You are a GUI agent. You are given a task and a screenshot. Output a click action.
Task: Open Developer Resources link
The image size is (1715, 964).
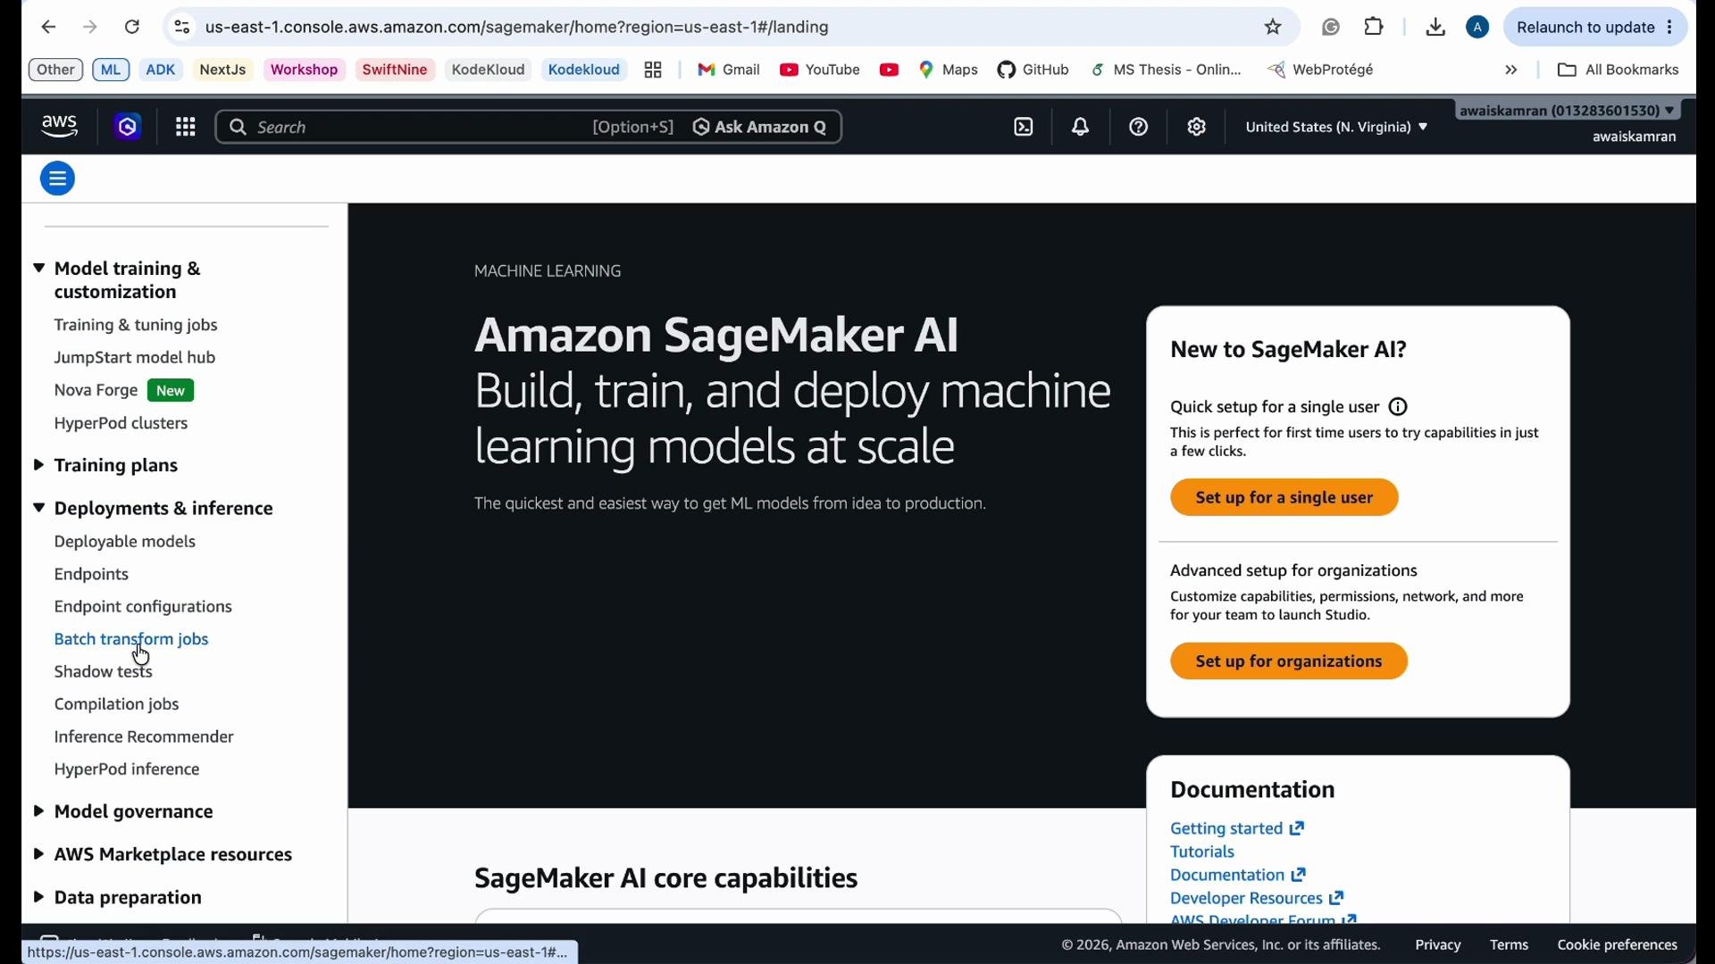(1258, 899)
